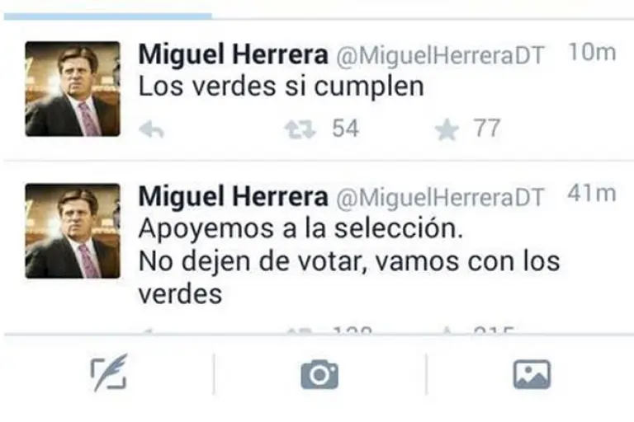634x422 pixels.
Task: Open Miguel Herrera's avatar on second tweet
Action: pos(73,231)
